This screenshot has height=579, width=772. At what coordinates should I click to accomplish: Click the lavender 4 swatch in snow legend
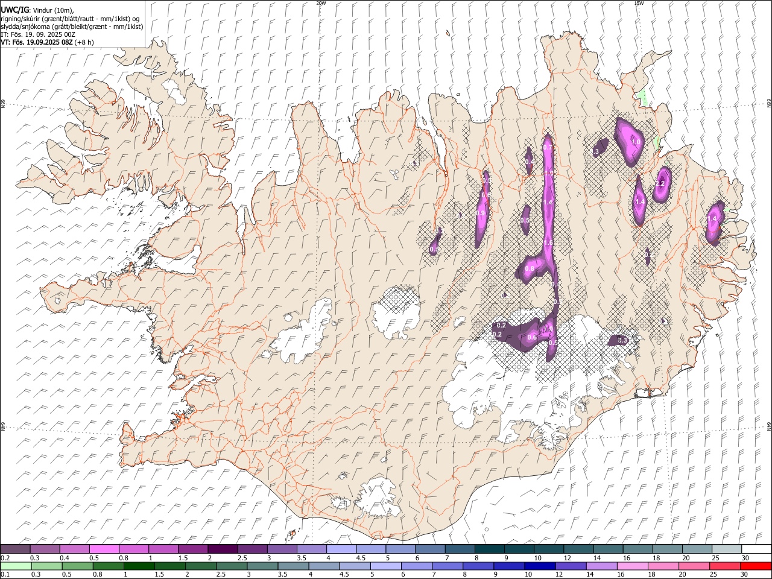(341, 549)
